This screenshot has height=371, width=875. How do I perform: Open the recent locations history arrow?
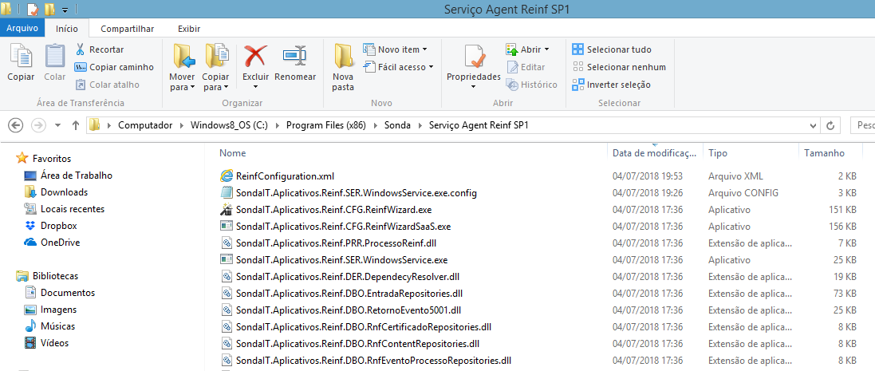pyautogui.click(x=57, y=125)
